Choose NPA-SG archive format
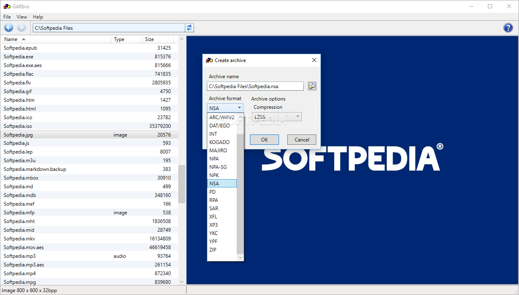This screenshot has height=295, width=519. (222, 167)
